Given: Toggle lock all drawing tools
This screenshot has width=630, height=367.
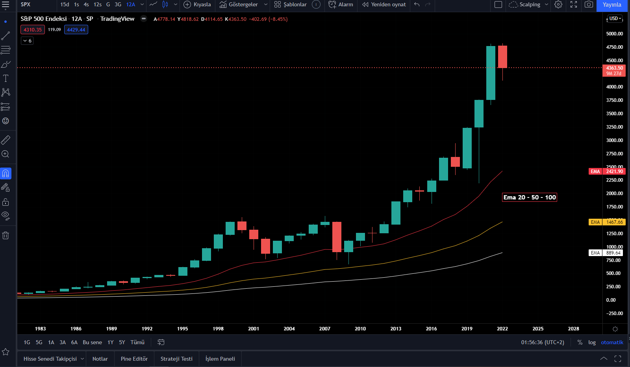Looking at the screenshot, I should pos(6,202).
